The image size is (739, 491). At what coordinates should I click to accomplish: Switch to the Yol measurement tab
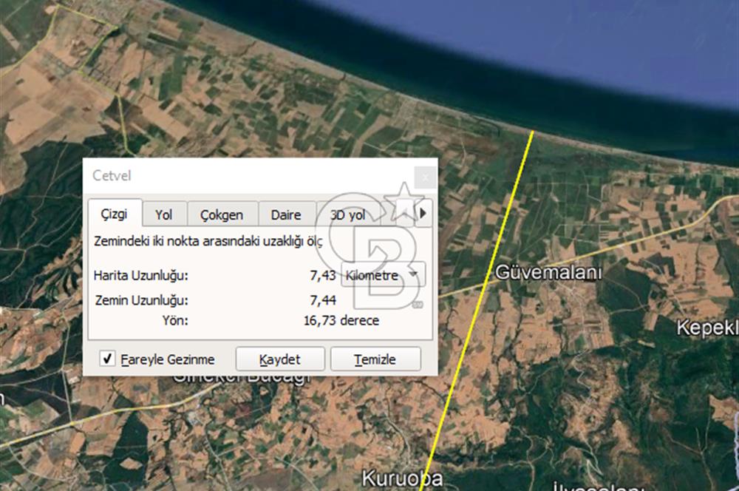click(x=164, y=214)
